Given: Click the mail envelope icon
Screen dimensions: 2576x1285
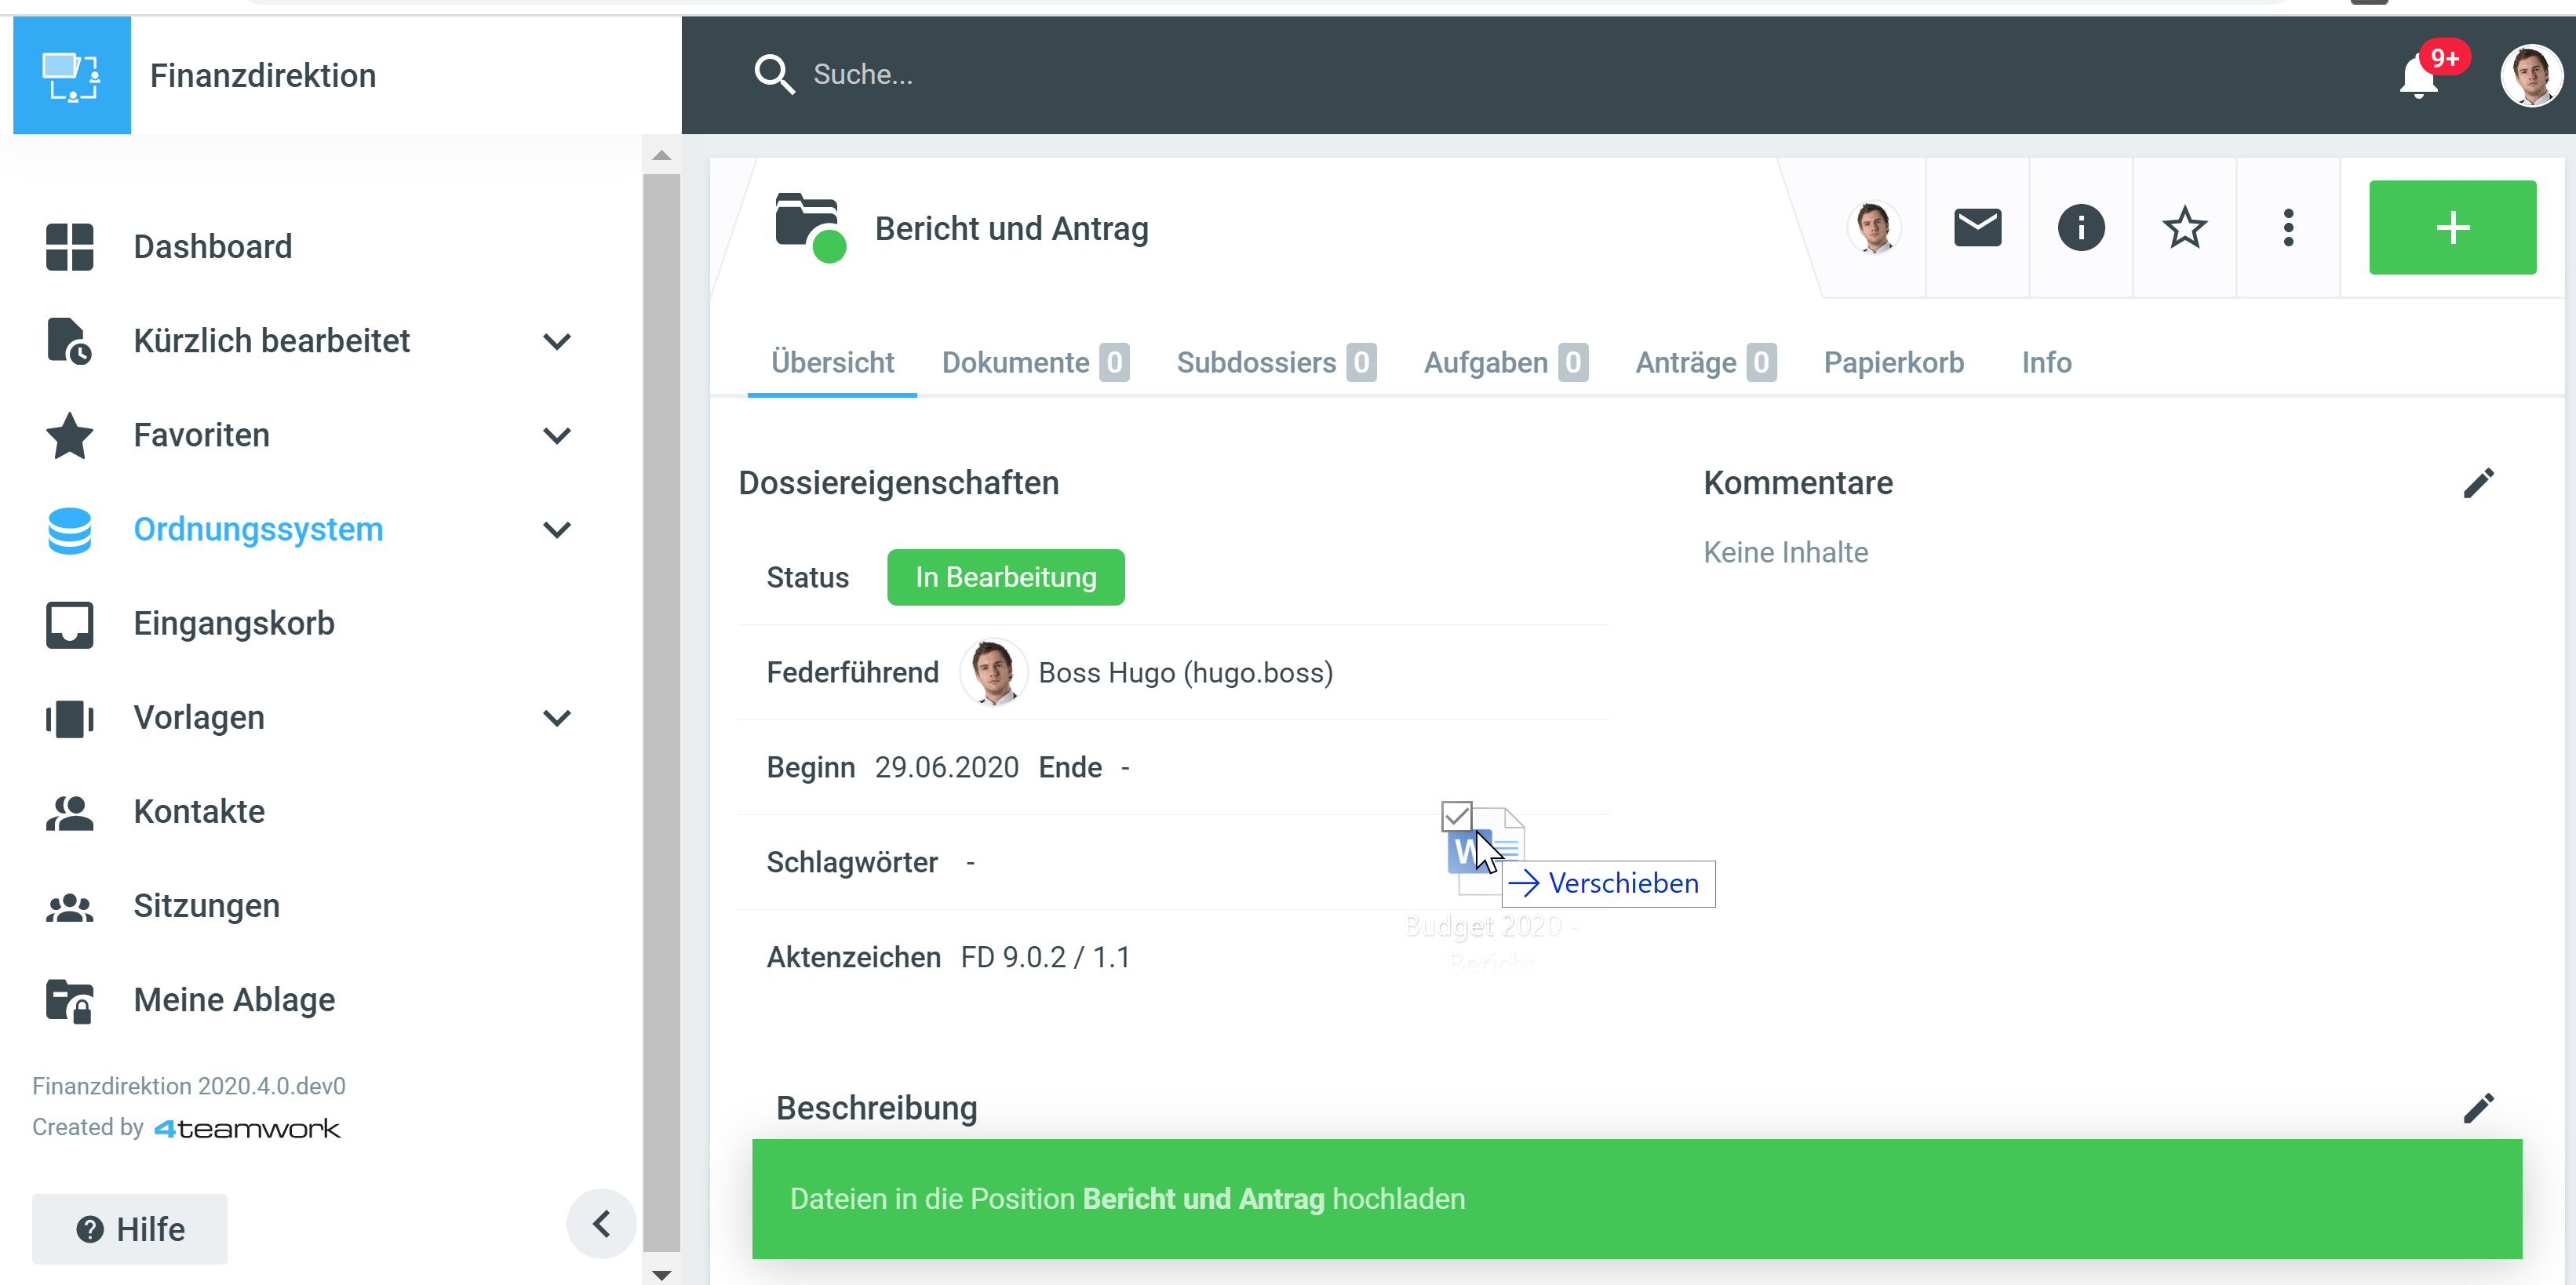Looking at the screenshot, I should click(1977, 228).
